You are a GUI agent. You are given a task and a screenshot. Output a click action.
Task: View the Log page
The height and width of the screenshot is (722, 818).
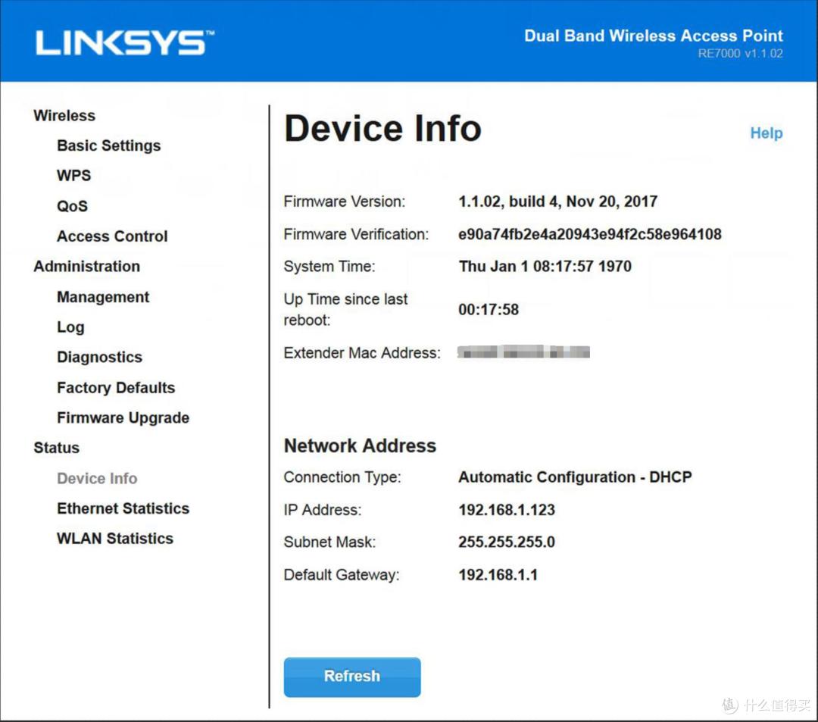click(x=70, y=327)
